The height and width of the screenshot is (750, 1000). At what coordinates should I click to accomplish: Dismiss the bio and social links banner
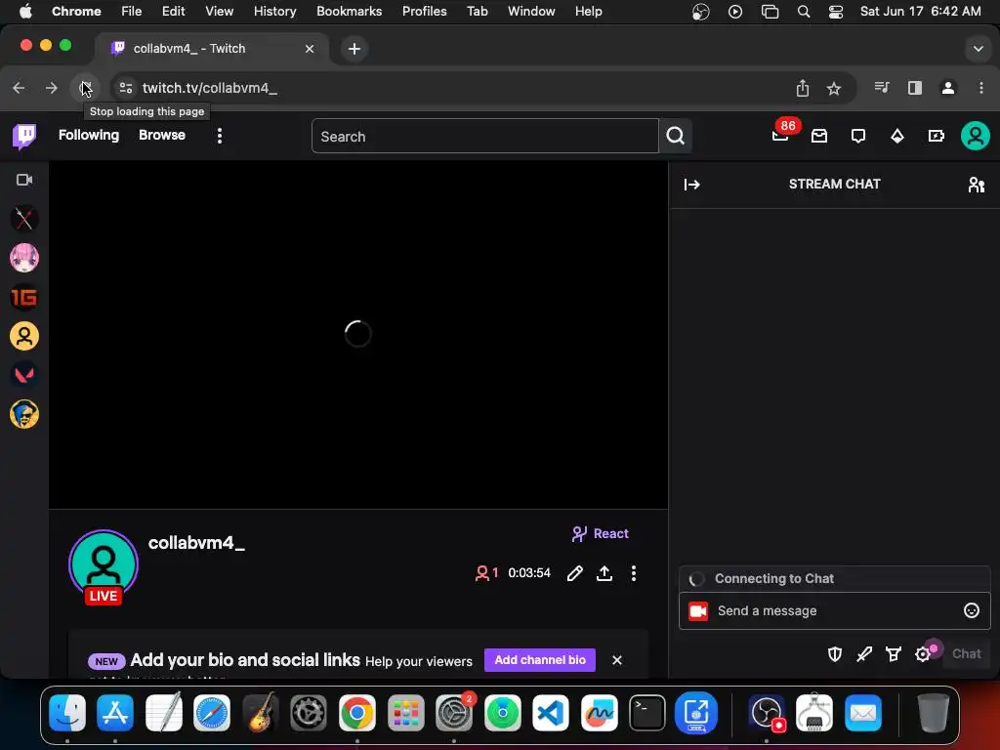[617, 660]
